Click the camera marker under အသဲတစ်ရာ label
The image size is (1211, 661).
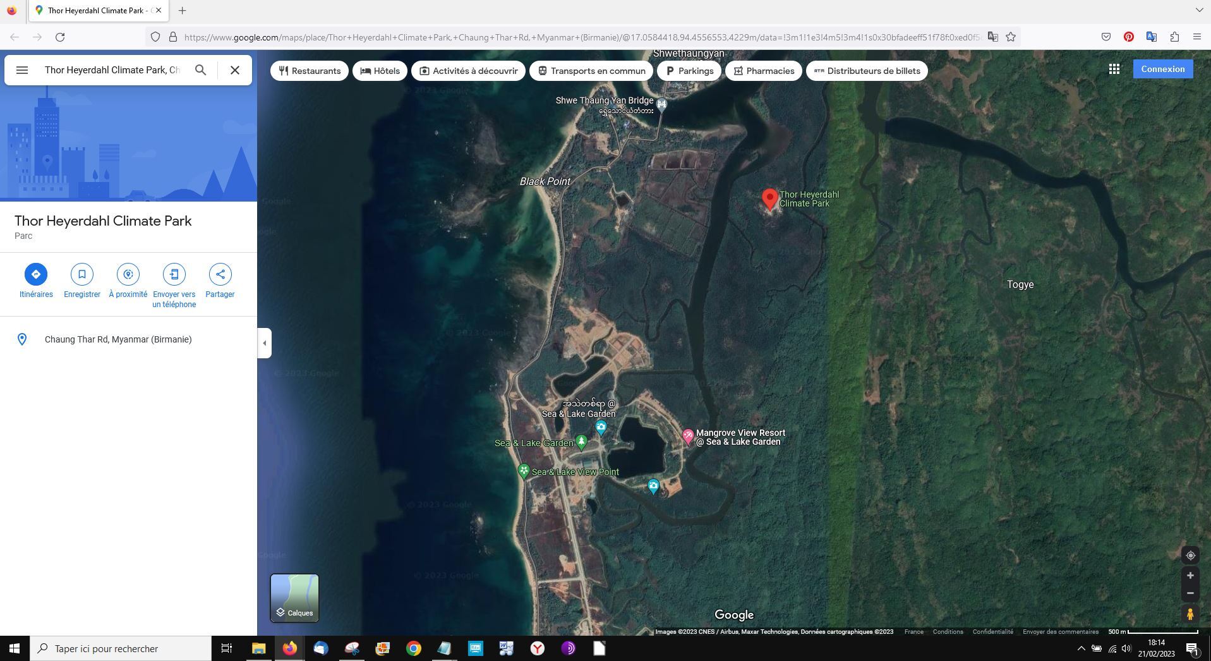pyautogui.click(x=601, y=428)
